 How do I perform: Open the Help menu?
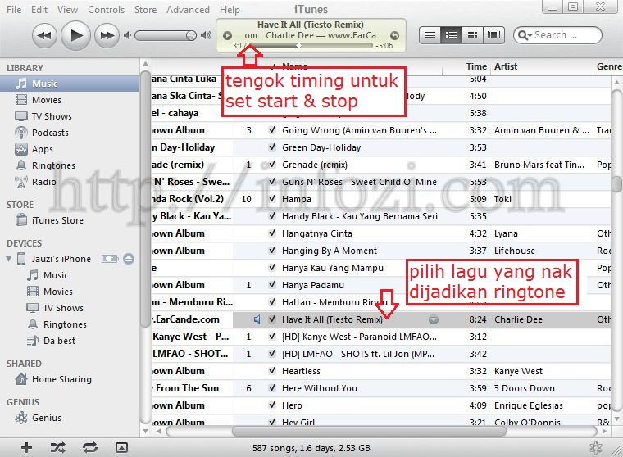tap(230, 10)
